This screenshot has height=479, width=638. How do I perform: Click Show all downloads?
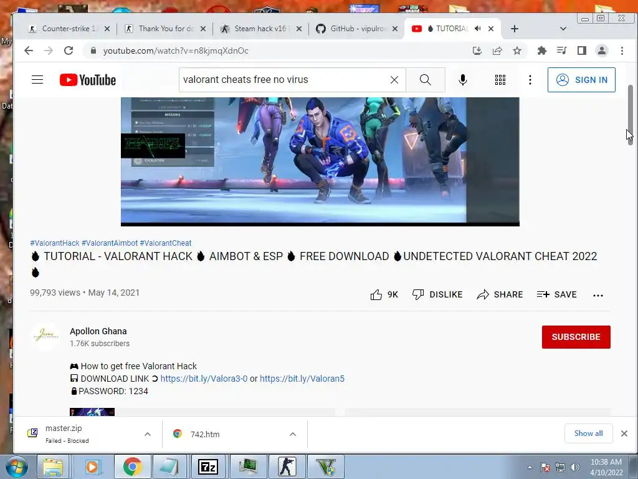588,433
